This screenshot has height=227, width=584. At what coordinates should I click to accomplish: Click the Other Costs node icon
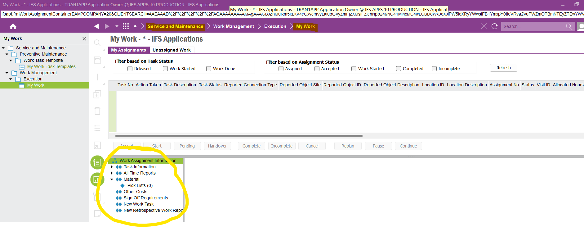click(119, 192)
